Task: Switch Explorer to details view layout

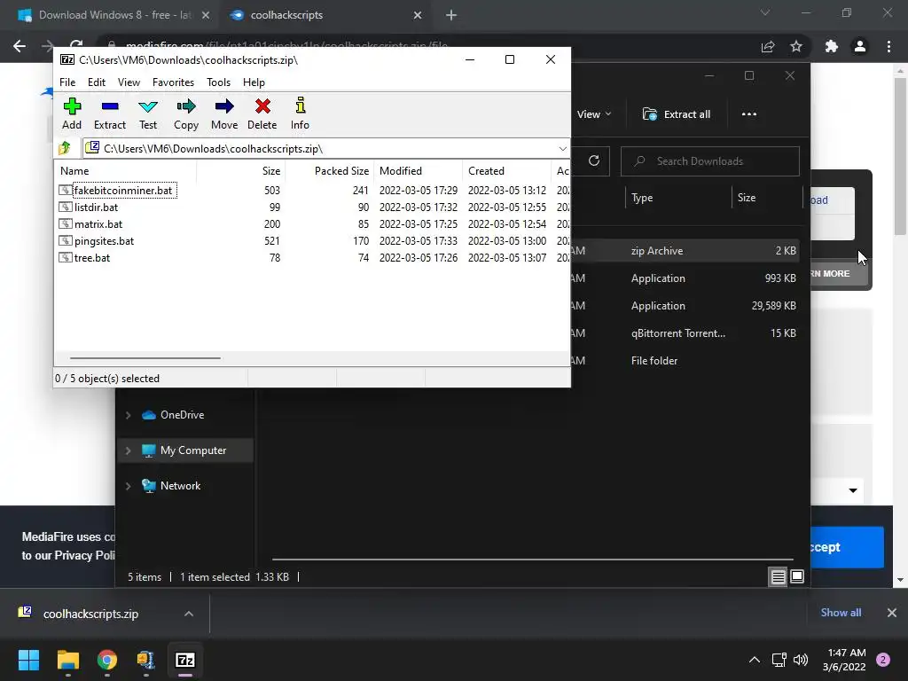Action: coord(778,576)
